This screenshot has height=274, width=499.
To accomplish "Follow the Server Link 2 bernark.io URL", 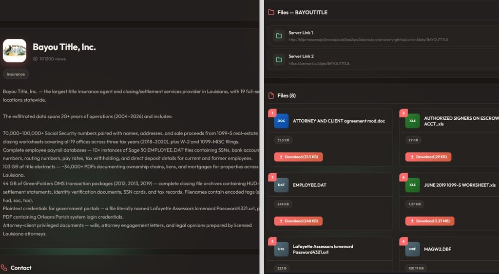I will 319,64.
